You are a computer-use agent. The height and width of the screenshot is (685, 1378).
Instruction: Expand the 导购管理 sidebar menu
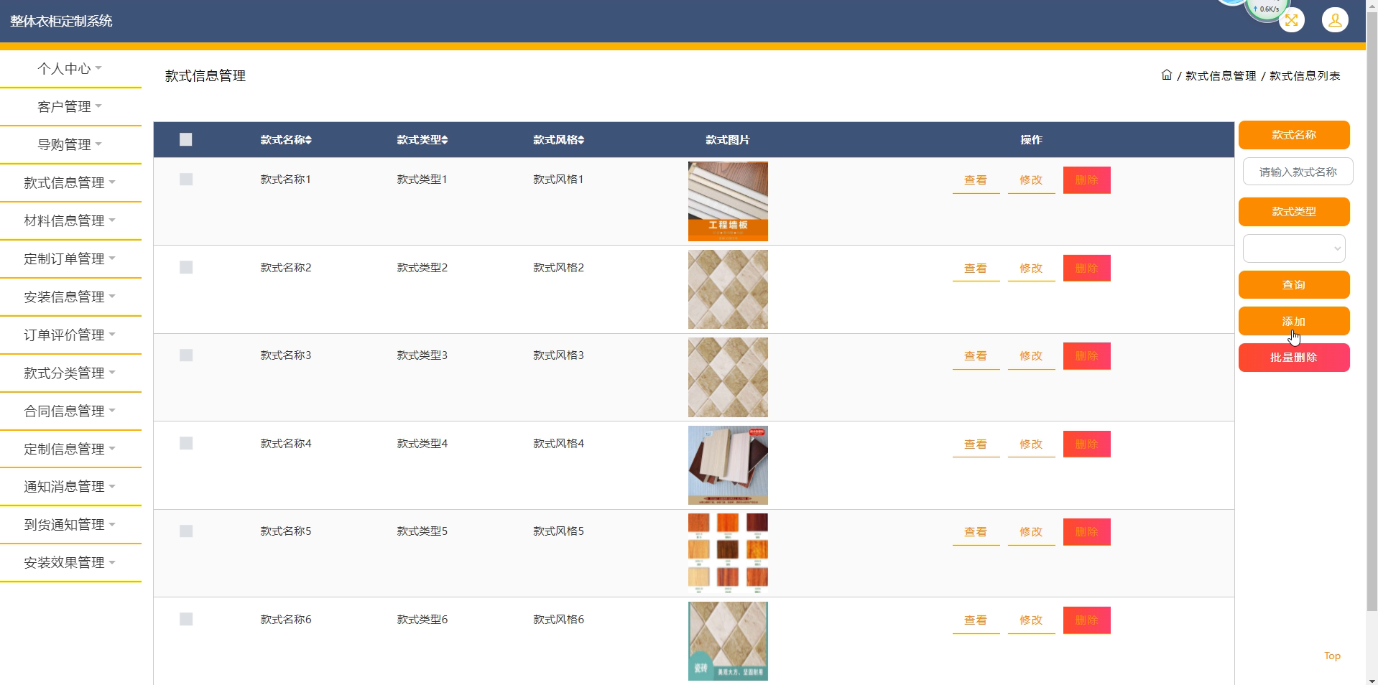(x=70, y=145)
